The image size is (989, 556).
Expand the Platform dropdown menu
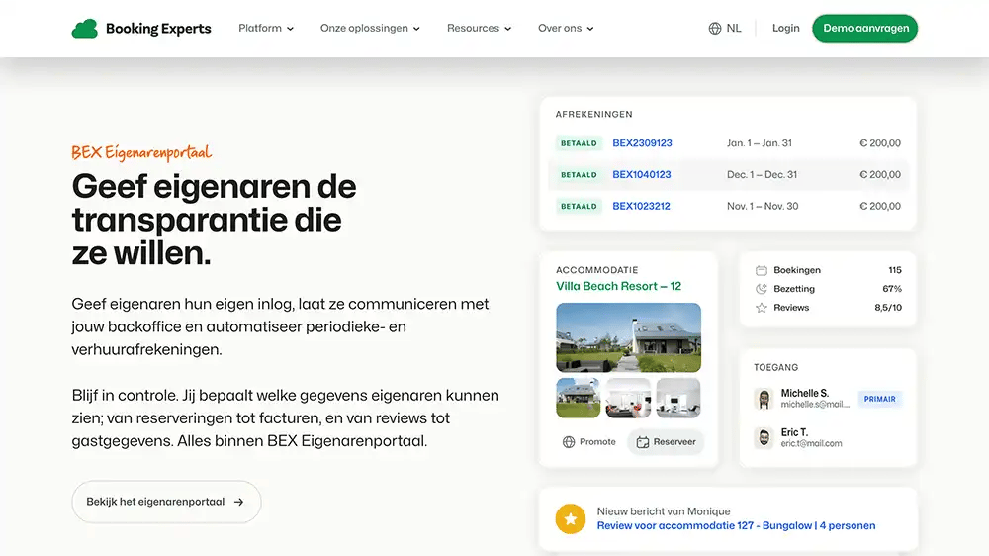[266, 29]
